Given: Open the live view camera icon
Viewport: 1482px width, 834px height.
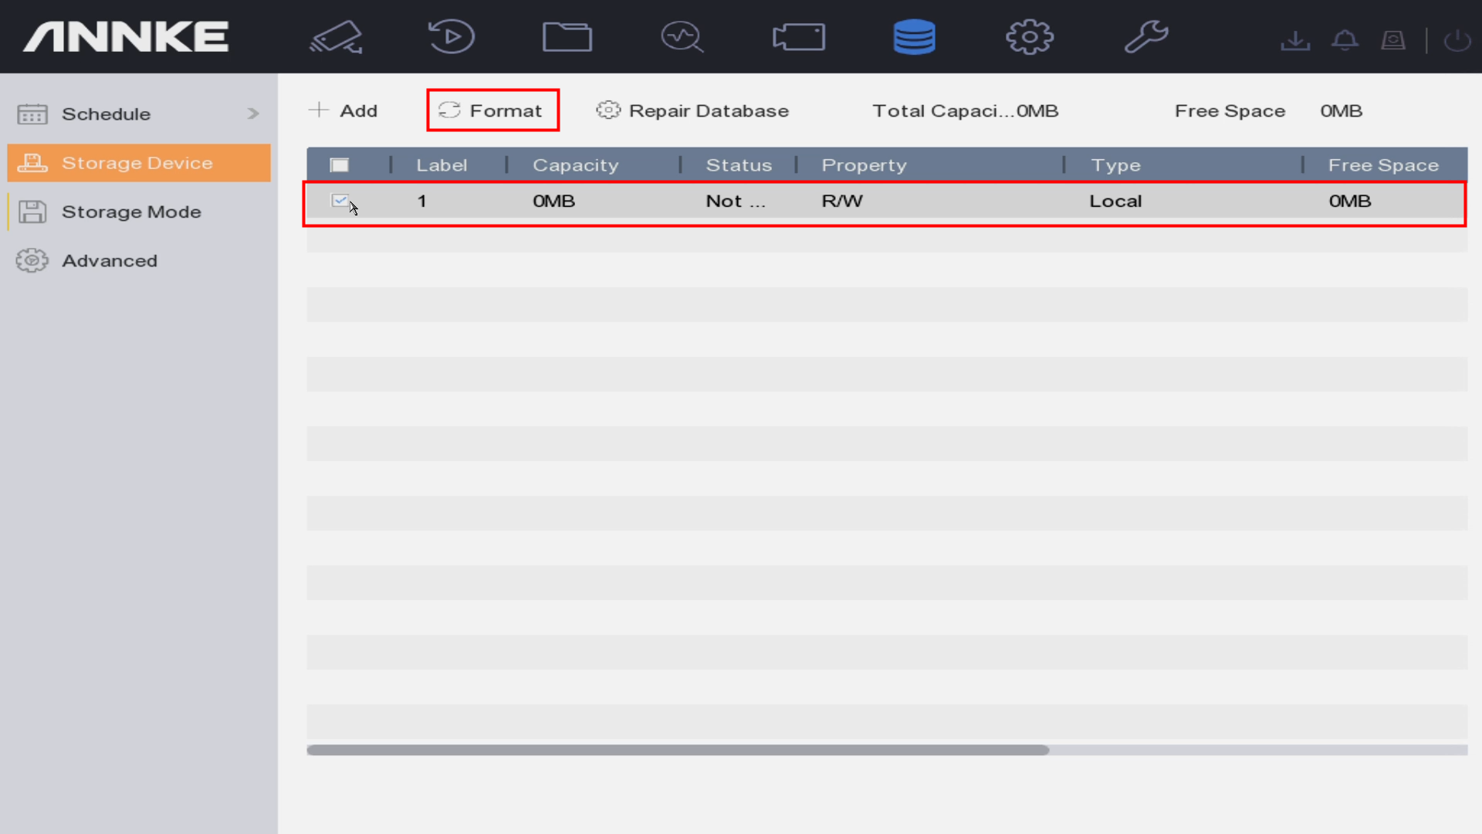Looking at the screenshot, I should point(337,37).
